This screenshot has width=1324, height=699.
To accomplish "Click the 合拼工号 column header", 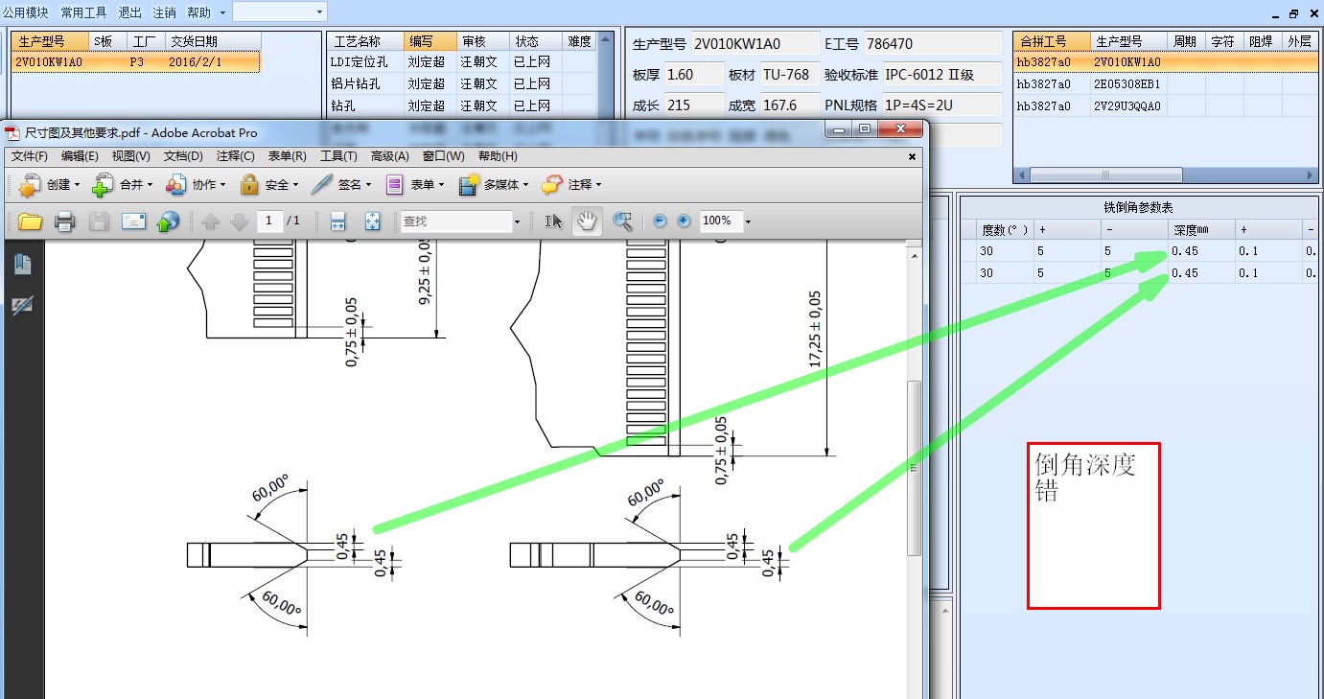I will click(x=1053, y=41).
